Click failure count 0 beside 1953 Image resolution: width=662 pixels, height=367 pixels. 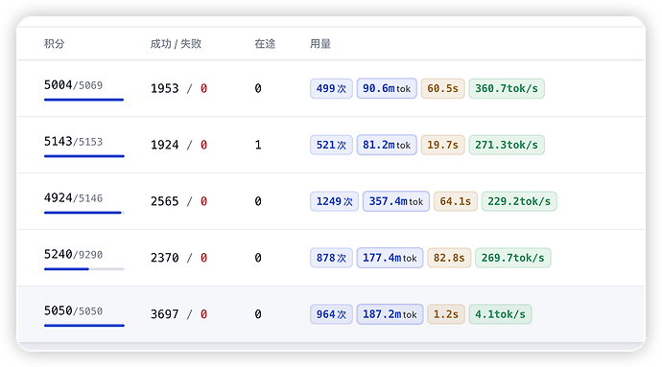pyautogui.click(x=203, y=88)
